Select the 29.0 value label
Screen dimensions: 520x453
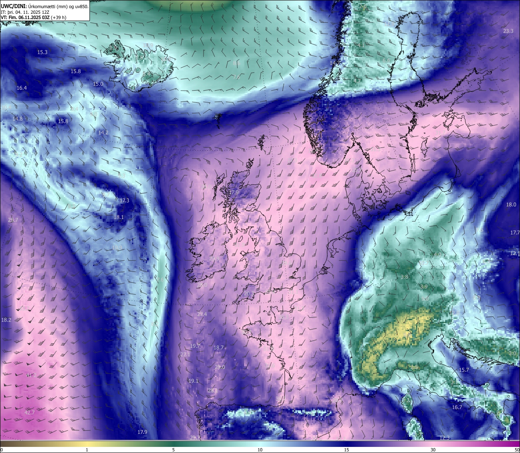click(x=220, y=367)
